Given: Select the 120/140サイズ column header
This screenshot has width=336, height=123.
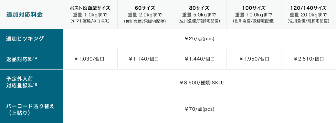Looking at the screenshot, I should 309,14.
